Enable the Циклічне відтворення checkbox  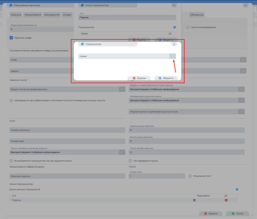click(x=188, y=27)
